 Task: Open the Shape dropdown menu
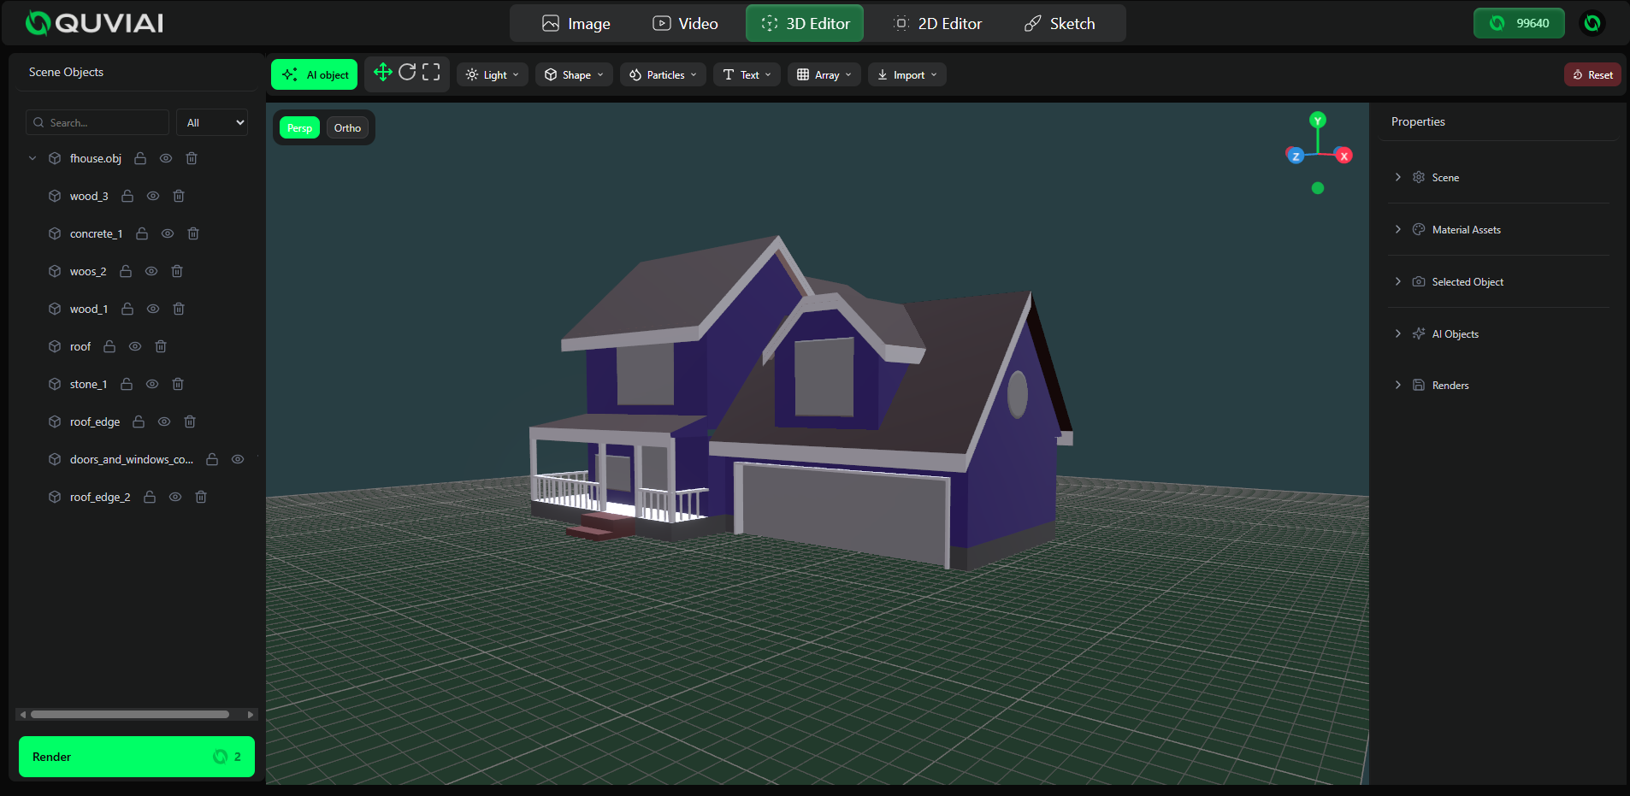pyautogui.click(x=574, y=75)
